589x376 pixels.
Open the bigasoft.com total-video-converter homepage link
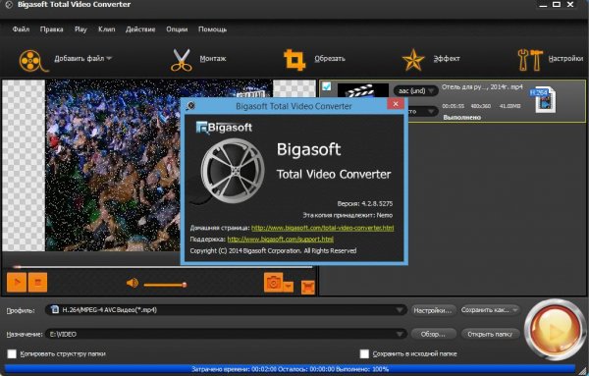[x=322, y=228]
